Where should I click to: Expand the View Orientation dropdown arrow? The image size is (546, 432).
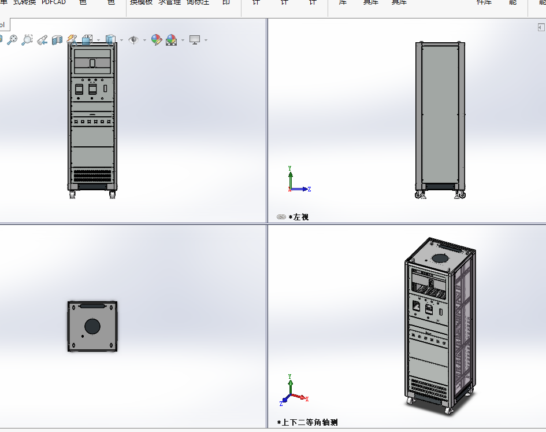tap(99, 40)
